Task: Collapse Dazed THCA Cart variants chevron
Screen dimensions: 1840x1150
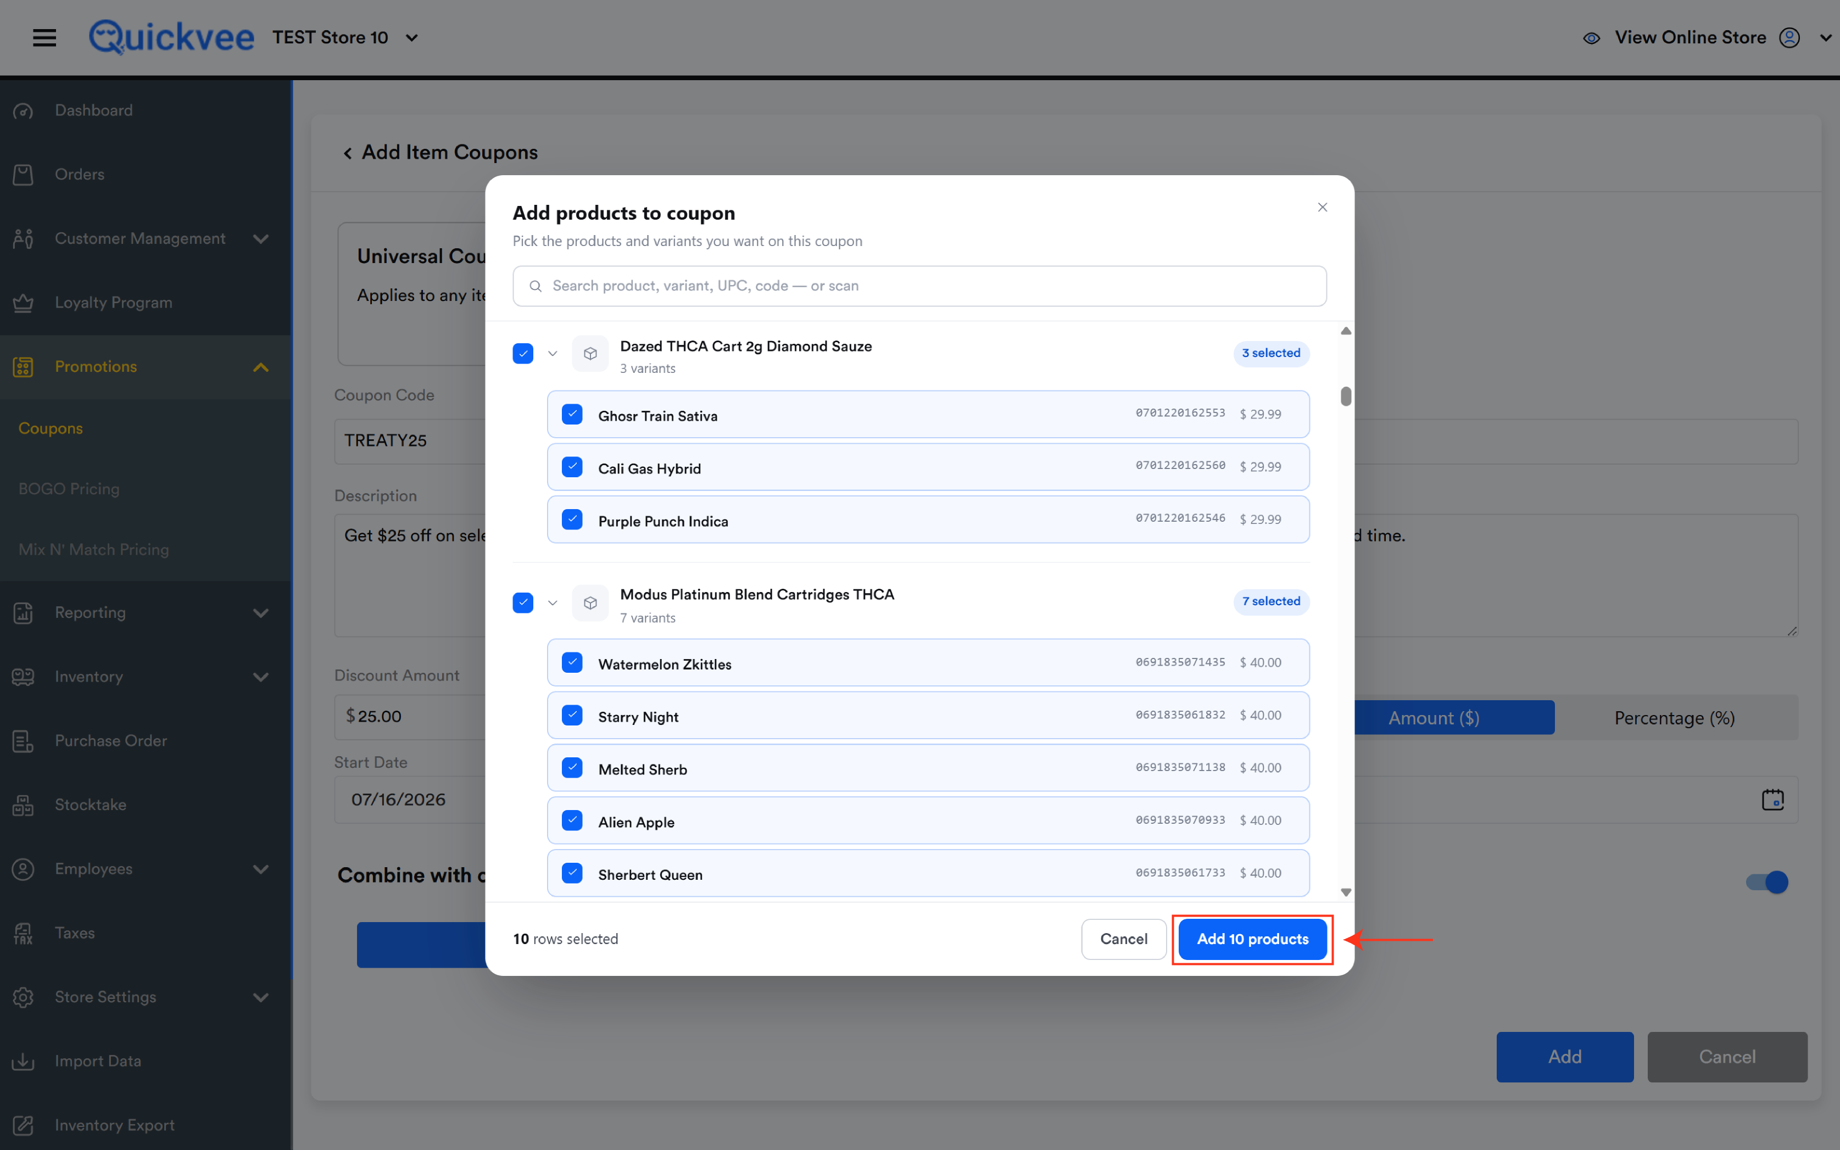Action: [553, 354]
